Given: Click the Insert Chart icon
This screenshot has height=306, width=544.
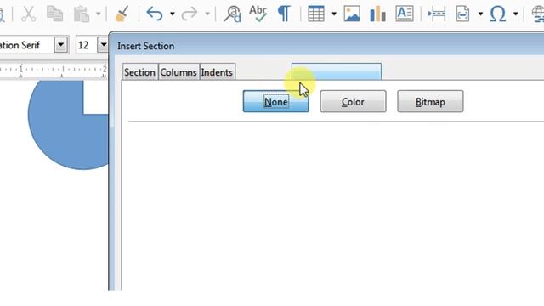Looking at the screenshot, I should click(377, 14).
